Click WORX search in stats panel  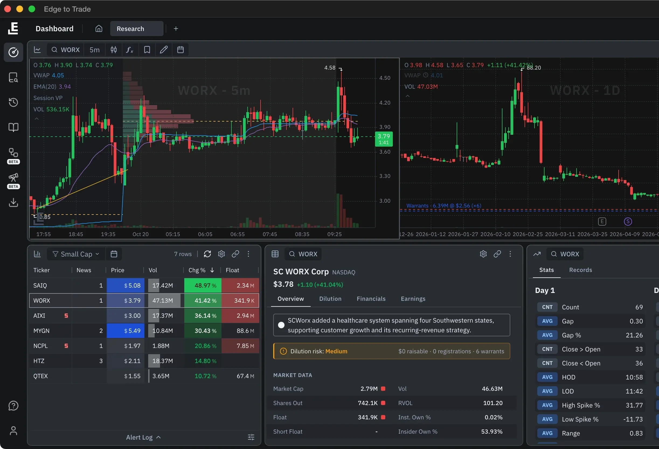coord(565,254)
